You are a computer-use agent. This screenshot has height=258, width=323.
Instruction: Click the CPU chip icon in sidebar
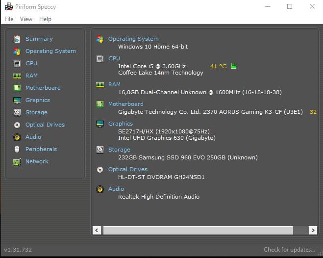pos(17,64)
